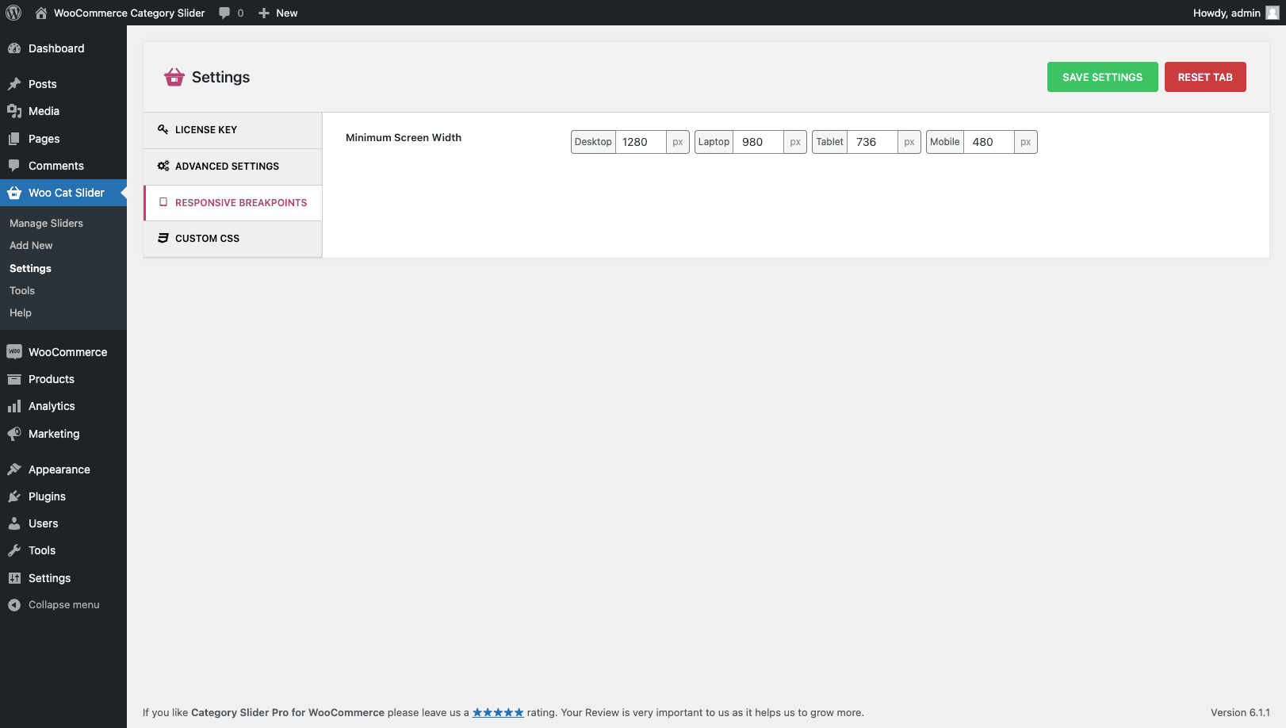1286x728 pixels.
Task: Open the site home icon
Action: 41,13
